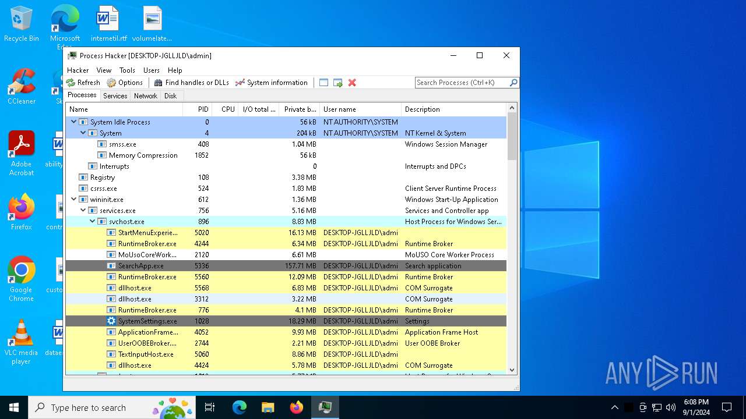The image size is (746, 419).
Task: Open VLC media player shortcut
Action: click(22, 342)
